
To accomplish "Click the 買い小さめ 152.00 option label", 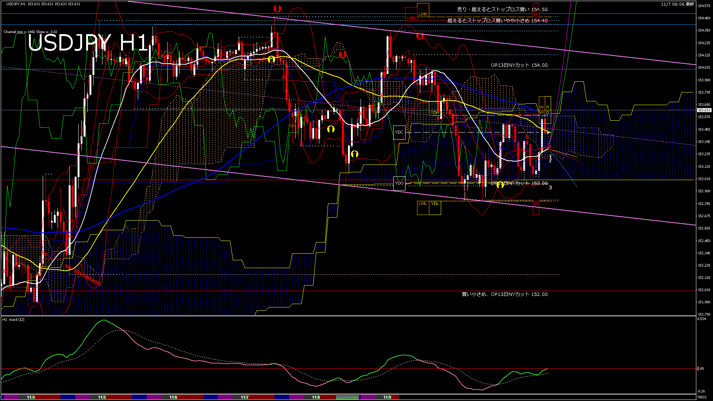I will 504,294.
